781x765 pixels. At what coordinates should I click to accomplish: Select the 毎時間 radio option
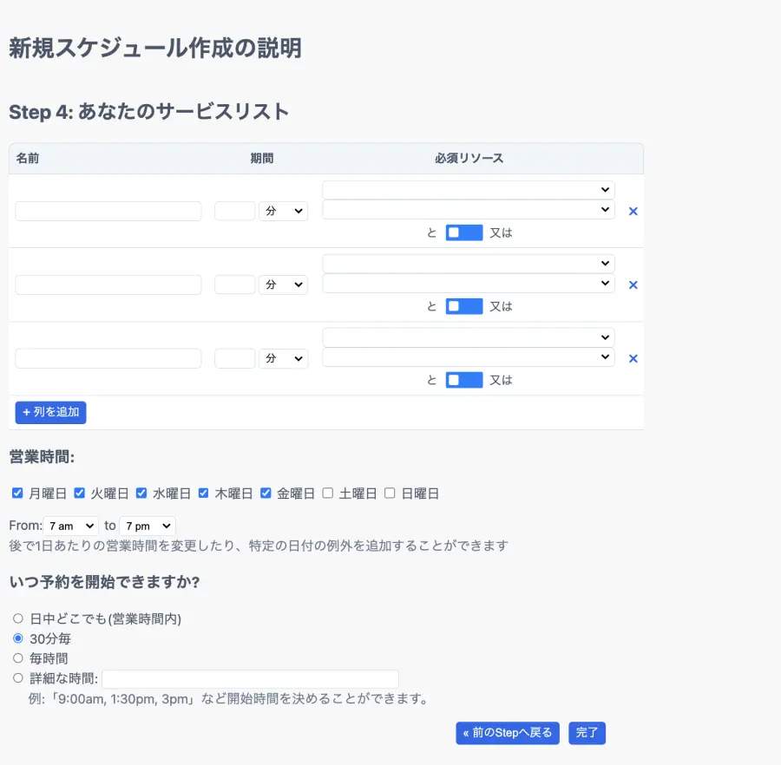pyautogui.click(x=17, y=658)
